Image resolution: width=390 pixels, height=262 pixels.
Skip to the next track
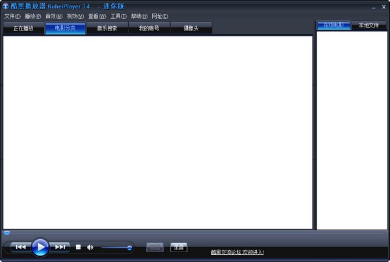[x=60, y=247]
